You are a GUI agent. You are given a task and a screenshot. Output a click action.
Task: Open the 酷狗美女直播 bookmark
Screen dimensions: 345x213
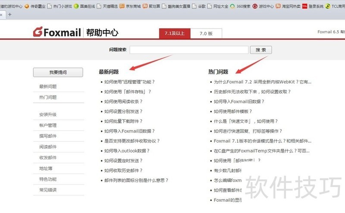tap(176, 6)
